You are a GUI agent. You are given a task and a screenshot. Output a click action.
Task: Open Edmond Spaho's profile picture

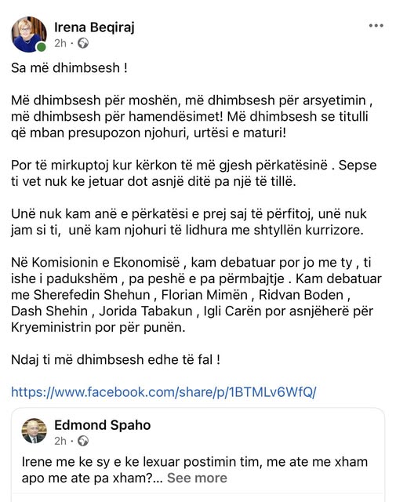35,431
